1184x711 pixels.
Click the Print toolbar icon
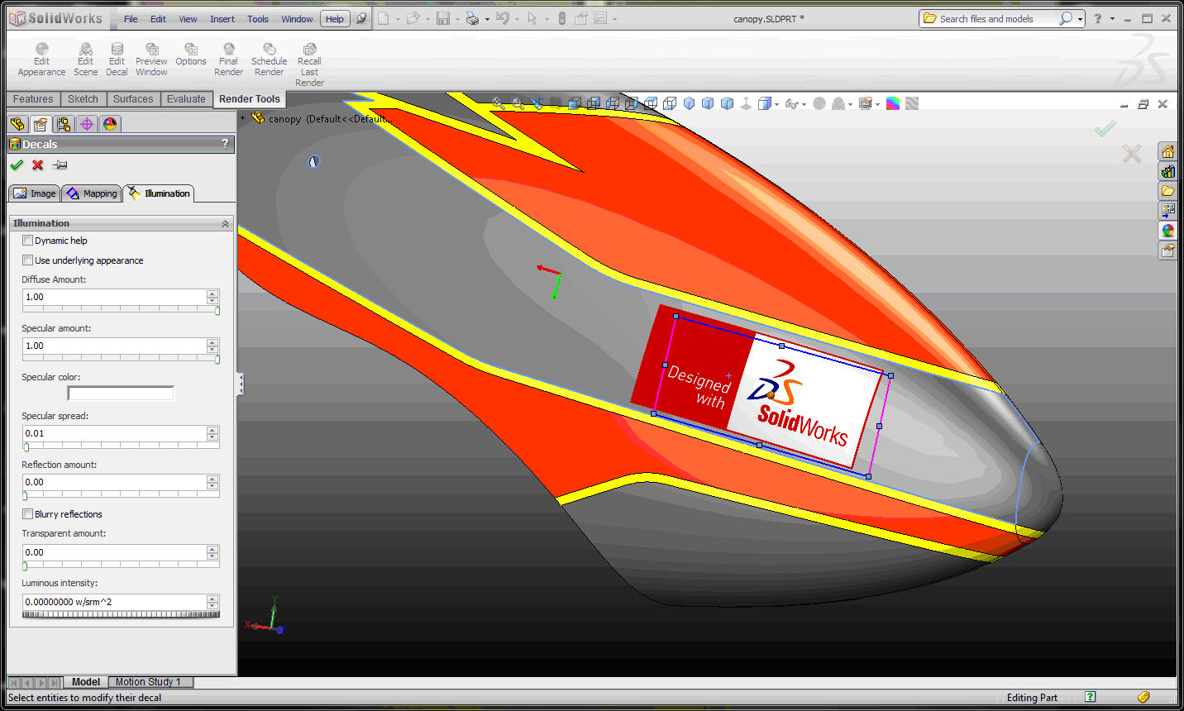click(472, 18)
